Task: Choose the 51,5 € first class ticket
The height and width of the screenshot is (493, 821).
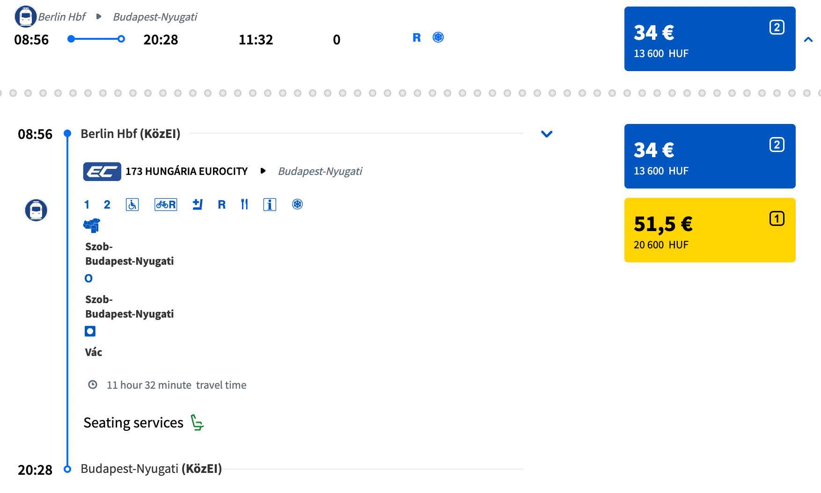Action: [x=710, y=230]
